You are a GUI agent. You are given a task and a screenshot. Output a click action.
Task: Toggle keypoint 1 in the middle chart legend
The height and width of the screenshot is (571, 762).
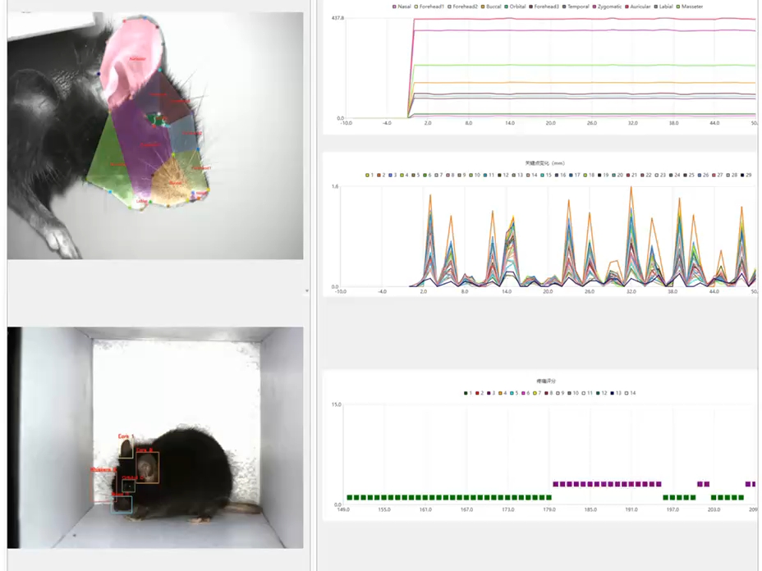370,175
